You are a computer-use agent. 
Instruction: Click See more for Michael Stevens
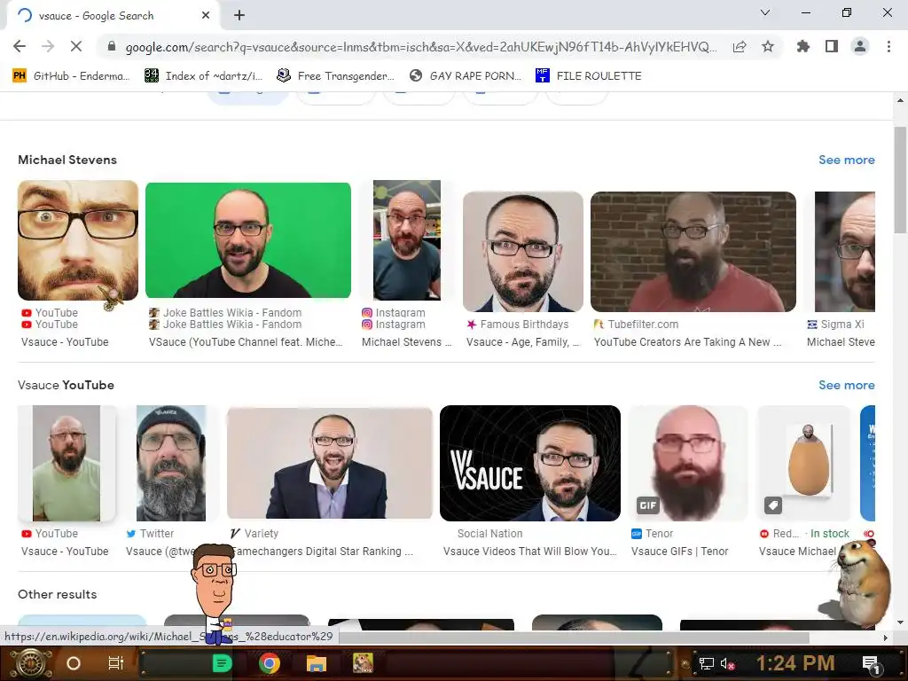pos(847,160)
